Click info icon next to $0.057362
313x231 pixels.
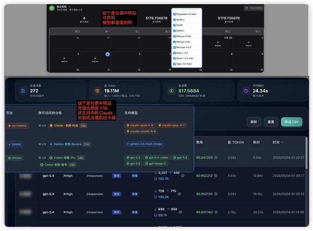pyautogui.click(x=216, y=212)
